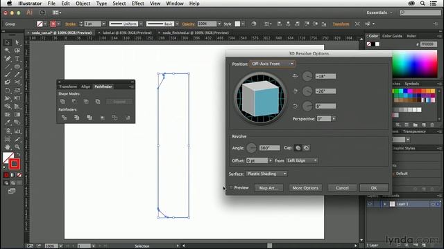Viewport: 444px width, 249px height.
Task: Click the Revolve Angle field showing 360°
Action: click(269, 147)
